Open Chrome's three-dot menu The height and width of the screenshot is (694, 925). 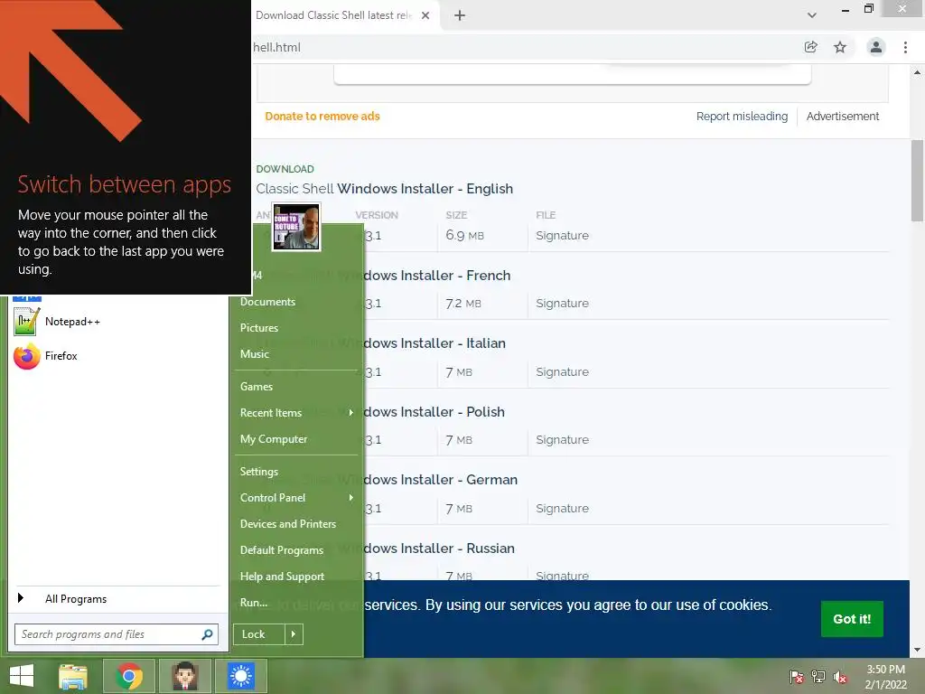pos(905,47)
